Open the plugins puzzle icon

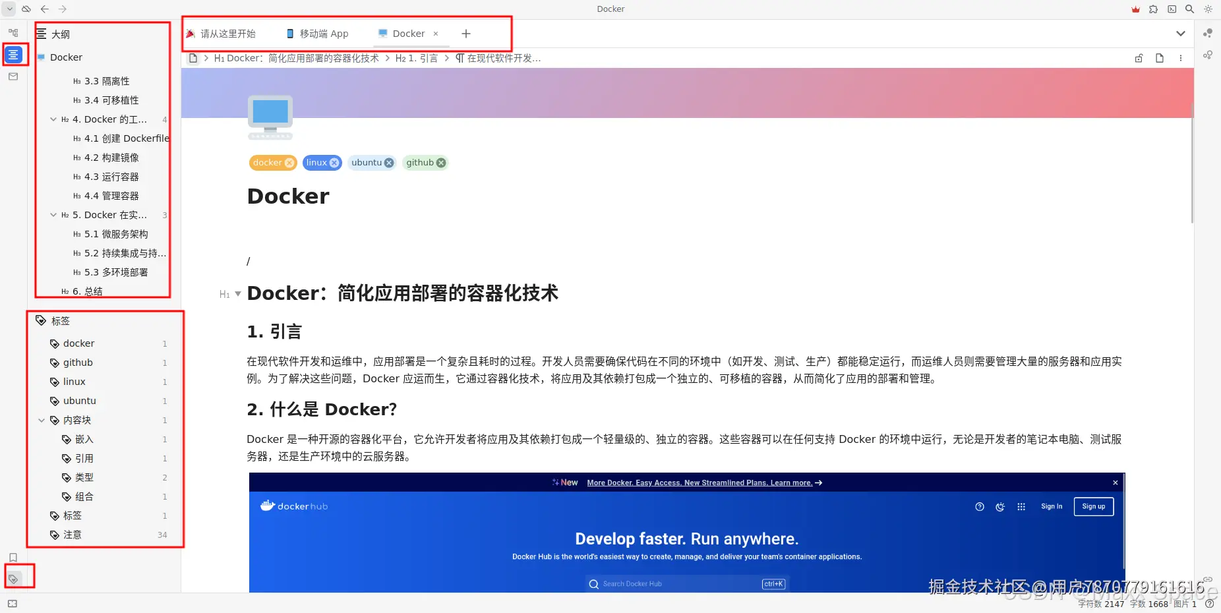[x=1153, y=9]
